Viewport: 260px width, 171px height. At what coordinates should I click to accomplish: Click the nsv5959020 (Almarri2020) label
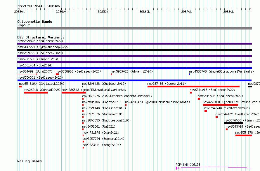[132, 71]
